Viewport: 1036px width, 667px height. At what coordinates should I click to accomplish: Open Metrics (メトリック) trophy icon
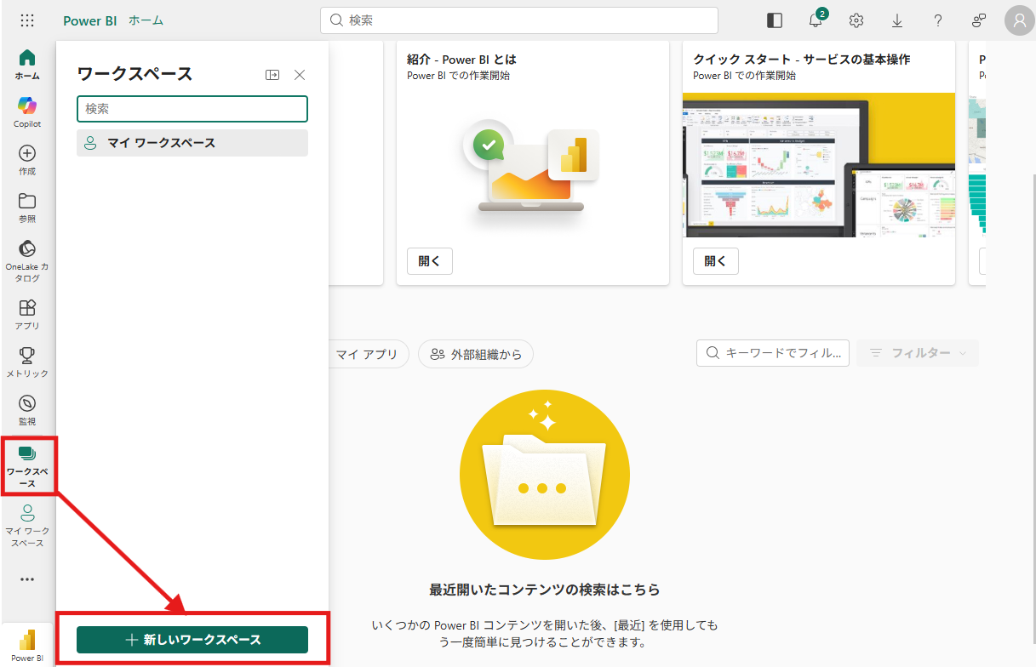[27, 362]
